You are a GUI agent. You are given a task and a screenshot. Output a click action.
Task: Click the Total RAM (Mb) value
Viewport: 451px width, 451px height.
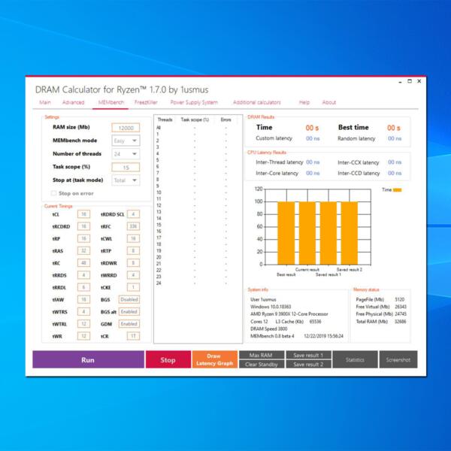[401, 321]
